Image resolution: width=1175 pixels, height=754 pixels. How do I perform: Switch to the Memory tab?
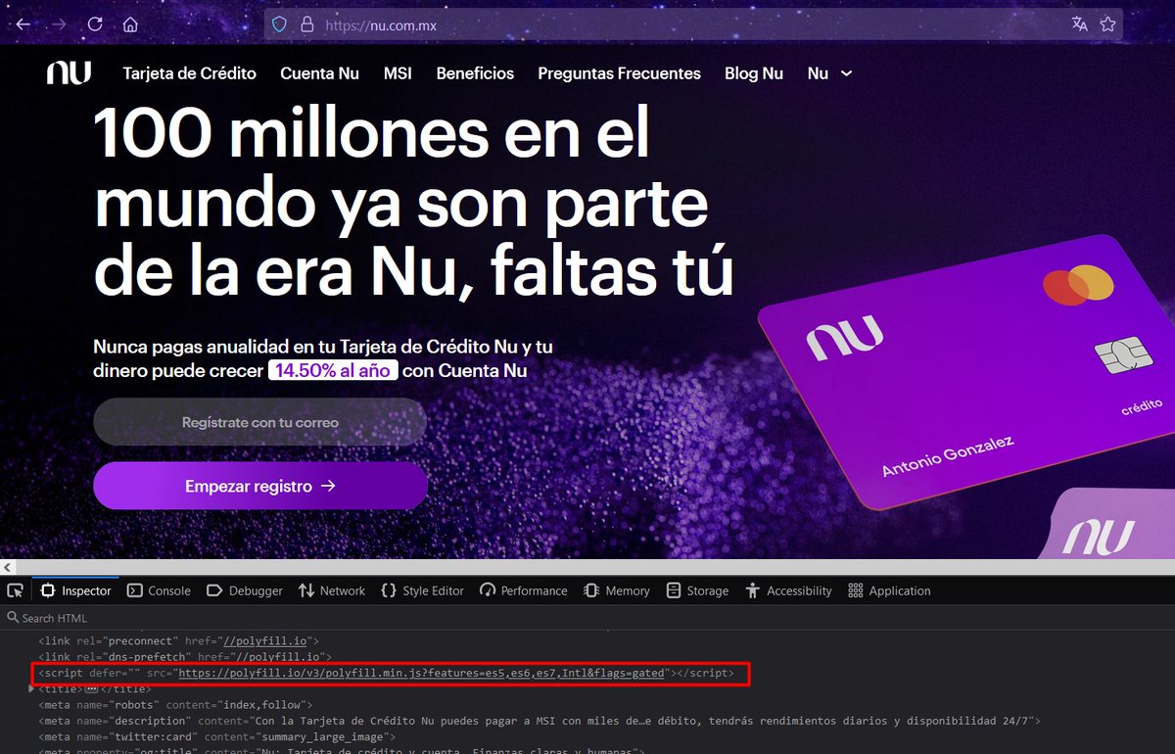pyautogui.click(x=616, y=590)
